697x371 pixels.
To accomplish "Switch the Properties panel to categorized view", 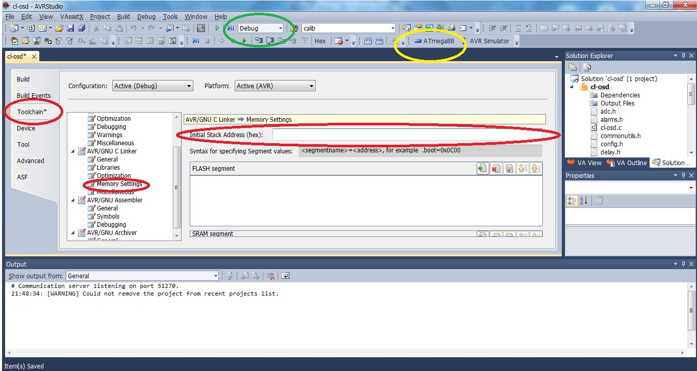I will (572, 201).
